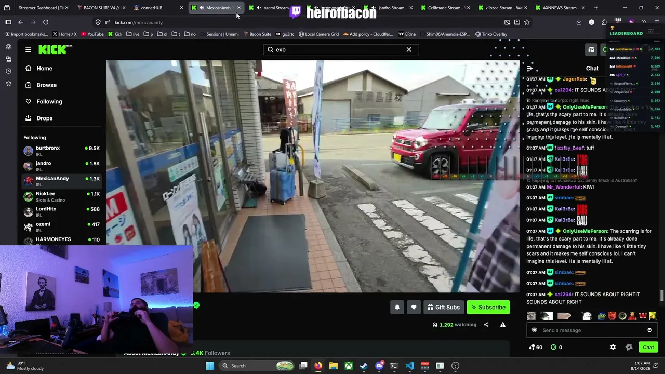Click the Kick logo
665x374 pixels.
click(55, 49)
